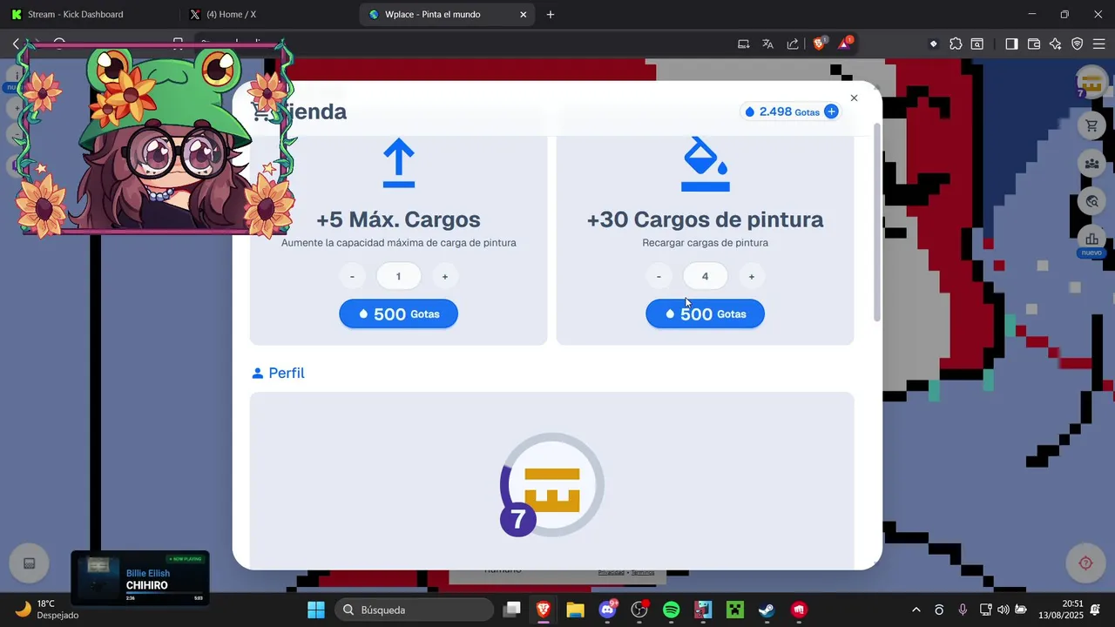
Task: Open the Brave Wallet icon
Action: coord(1034,44)
